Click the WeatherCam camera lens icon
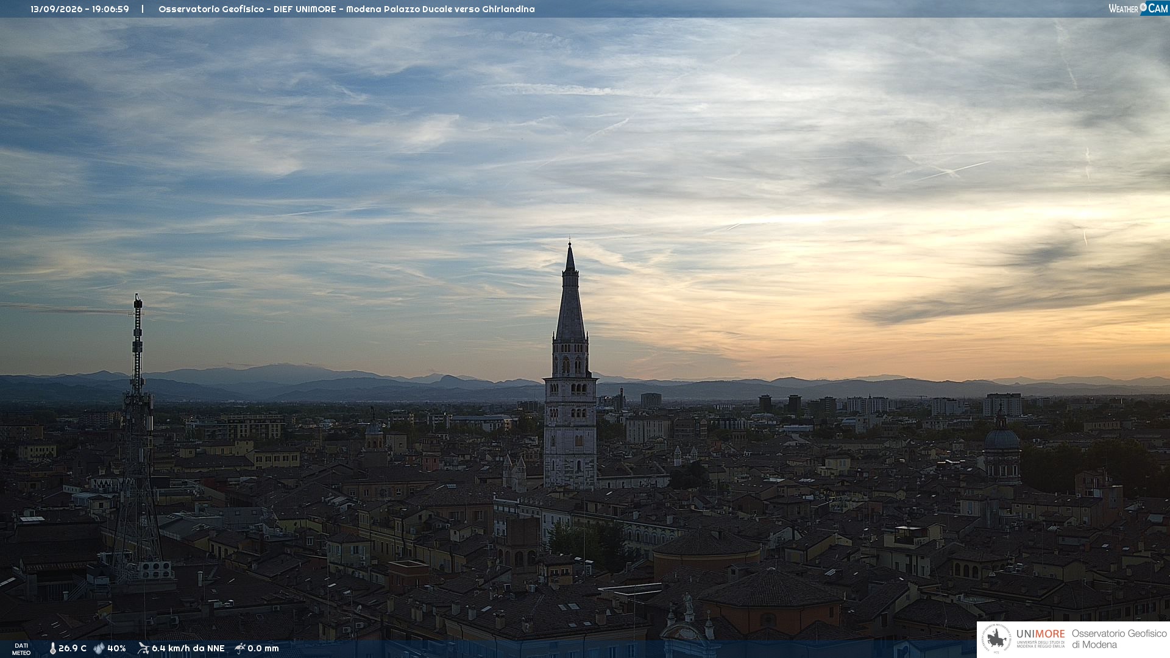 [x=1143, y=7]
